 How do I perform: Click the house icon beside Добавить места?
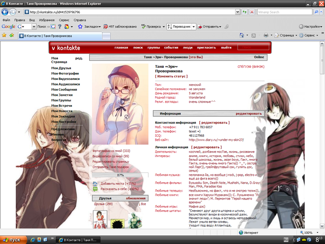(95, 184)
